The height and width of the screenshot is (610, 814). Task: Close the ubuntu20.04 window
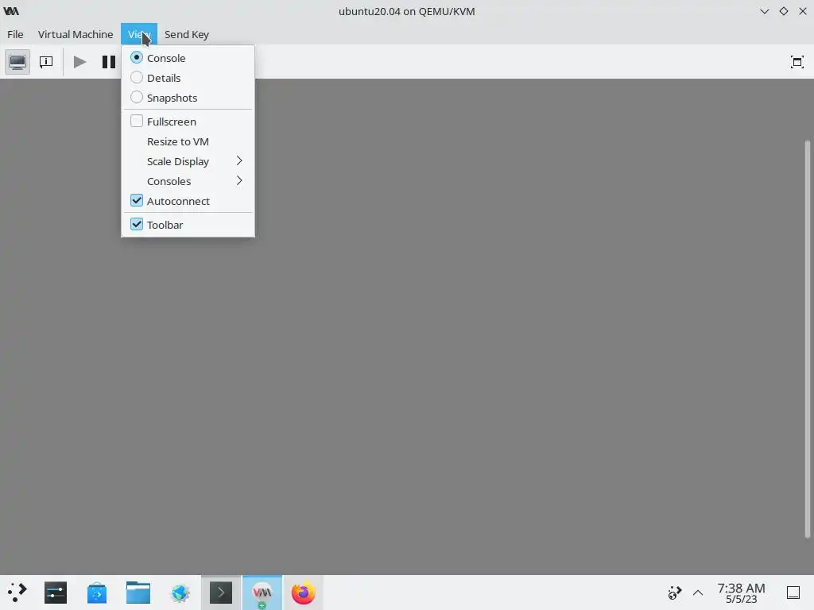(803, 11)
